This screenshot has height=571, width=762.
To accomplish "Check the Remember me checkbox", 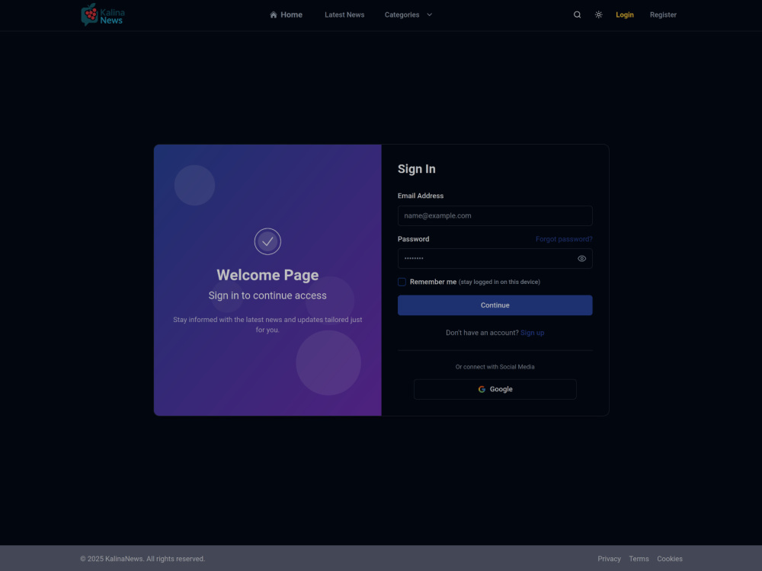I will pyautogui.click(x=402, y=282).
